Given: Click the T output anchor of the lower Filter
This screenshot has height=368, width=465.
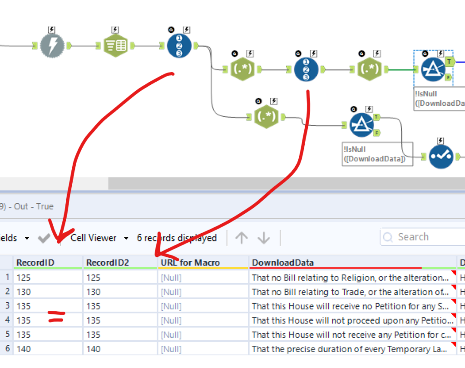Looking at the screenshot, I should click(376, 117).
